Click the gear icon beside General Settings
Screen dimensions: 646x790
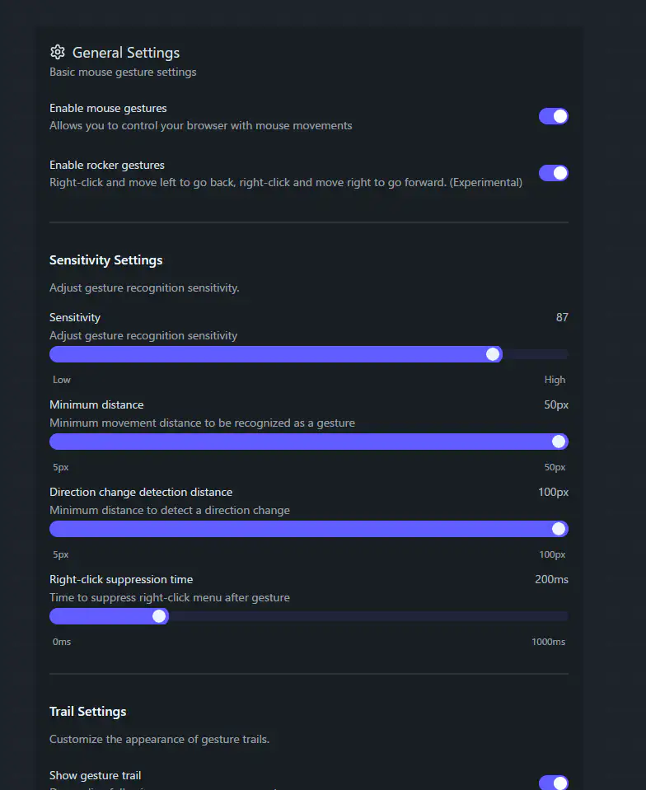click(x=57, y=53)
